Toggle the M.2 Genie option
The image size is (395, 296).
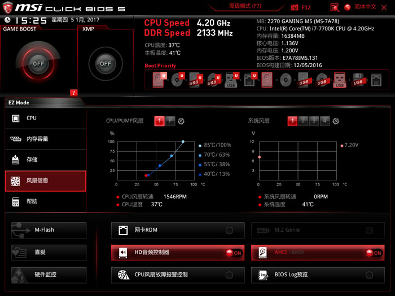(318, 230)
